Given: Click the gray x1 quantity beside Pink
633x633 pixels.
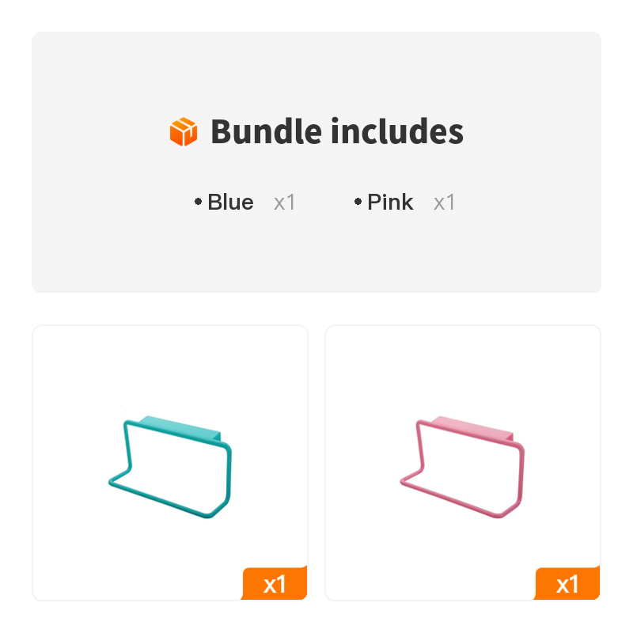Looking at the screenshot, I should (x=445, y=203).
